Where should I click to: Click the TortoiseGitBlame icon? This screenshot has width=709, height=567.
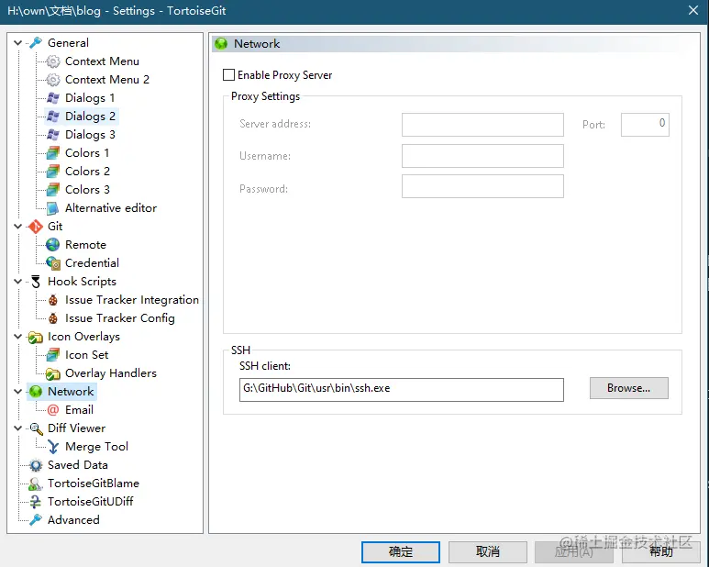click(35, 484)
